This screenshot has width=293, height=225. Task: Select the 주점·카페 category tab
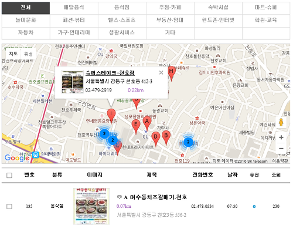pos(170,8)
